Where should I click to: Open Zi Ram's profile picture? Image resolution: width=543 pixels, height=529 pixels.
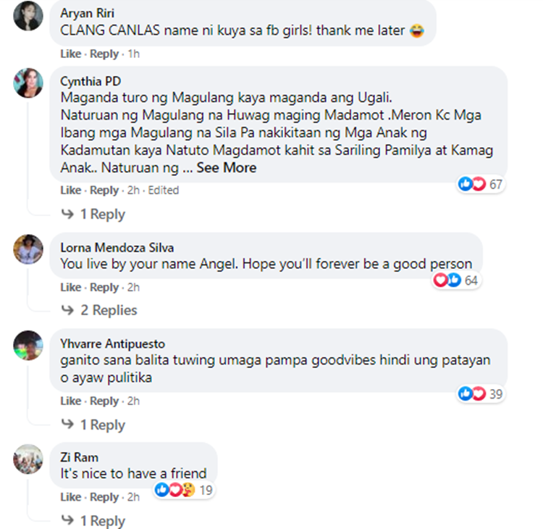28,459
